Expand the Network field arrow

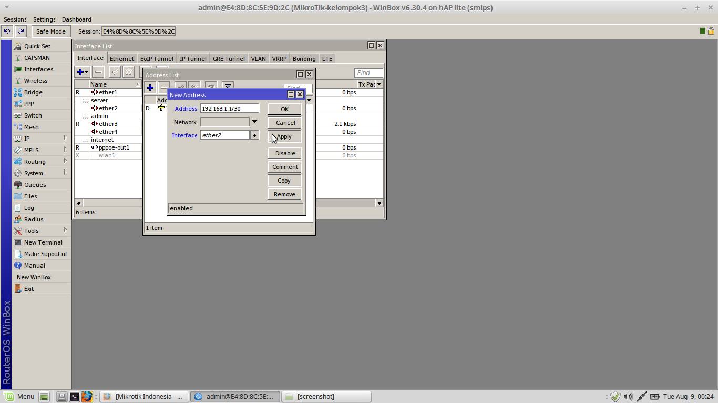(x=254, y=122)
